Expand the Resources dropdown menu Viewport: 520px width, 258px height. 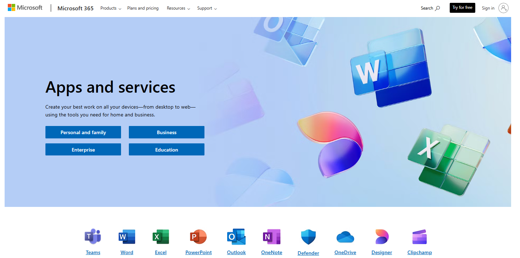coord(179,8)
